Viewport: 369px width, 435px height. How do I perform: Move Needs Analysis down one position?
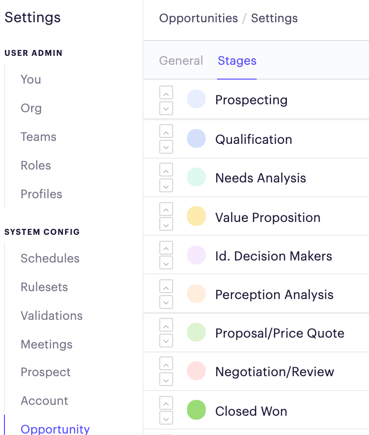click(166, 185)
